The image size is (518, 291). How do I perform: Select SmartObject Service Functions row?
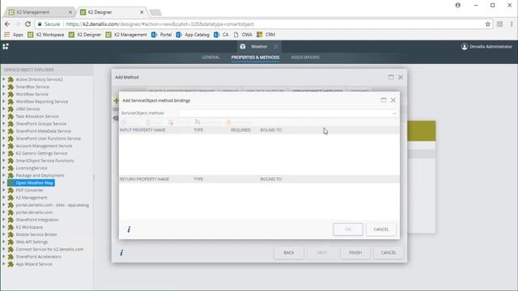tap(45, 161)
